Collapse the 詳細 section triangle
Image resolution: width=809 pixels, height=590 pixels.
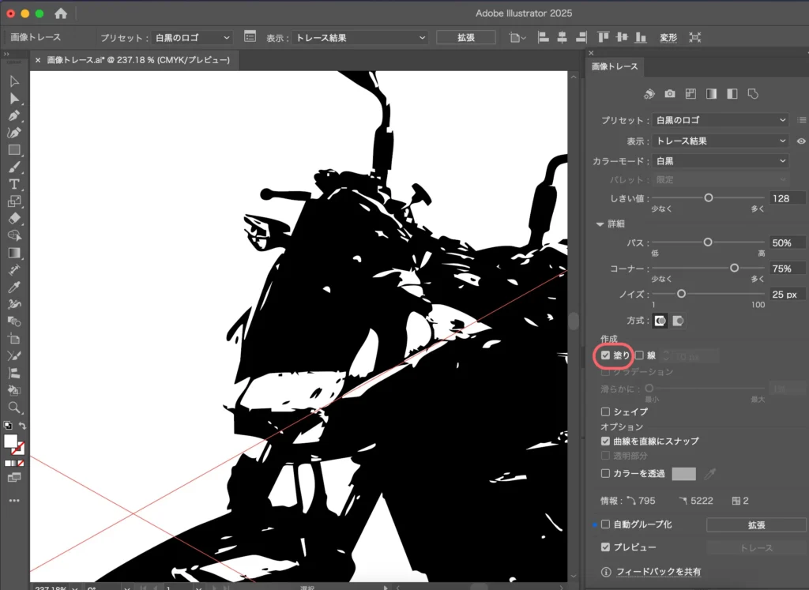point(600,224)
